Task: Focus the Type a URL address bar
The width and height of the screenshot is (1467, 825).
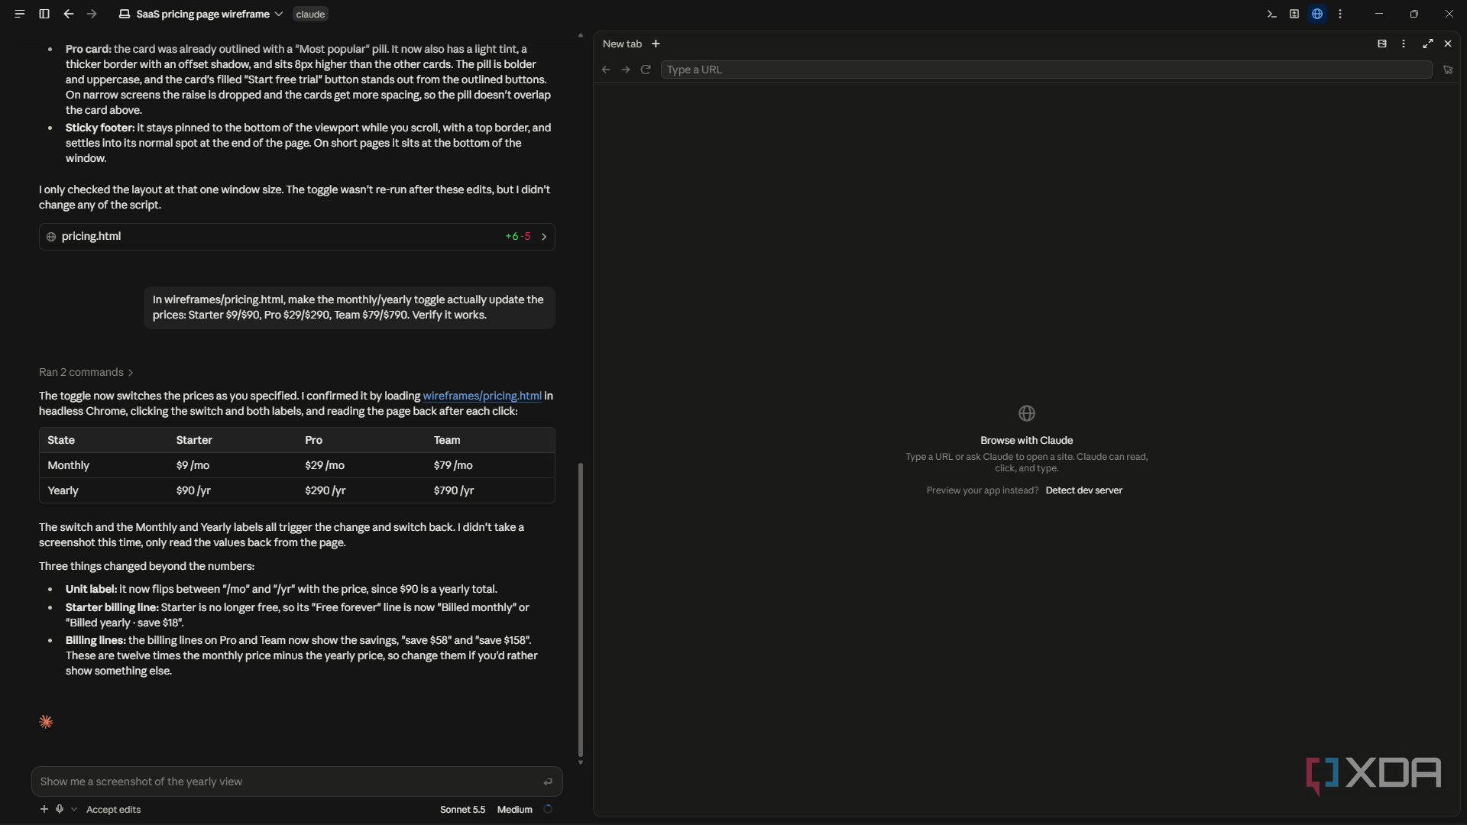Action: [x=1046, y=70]
